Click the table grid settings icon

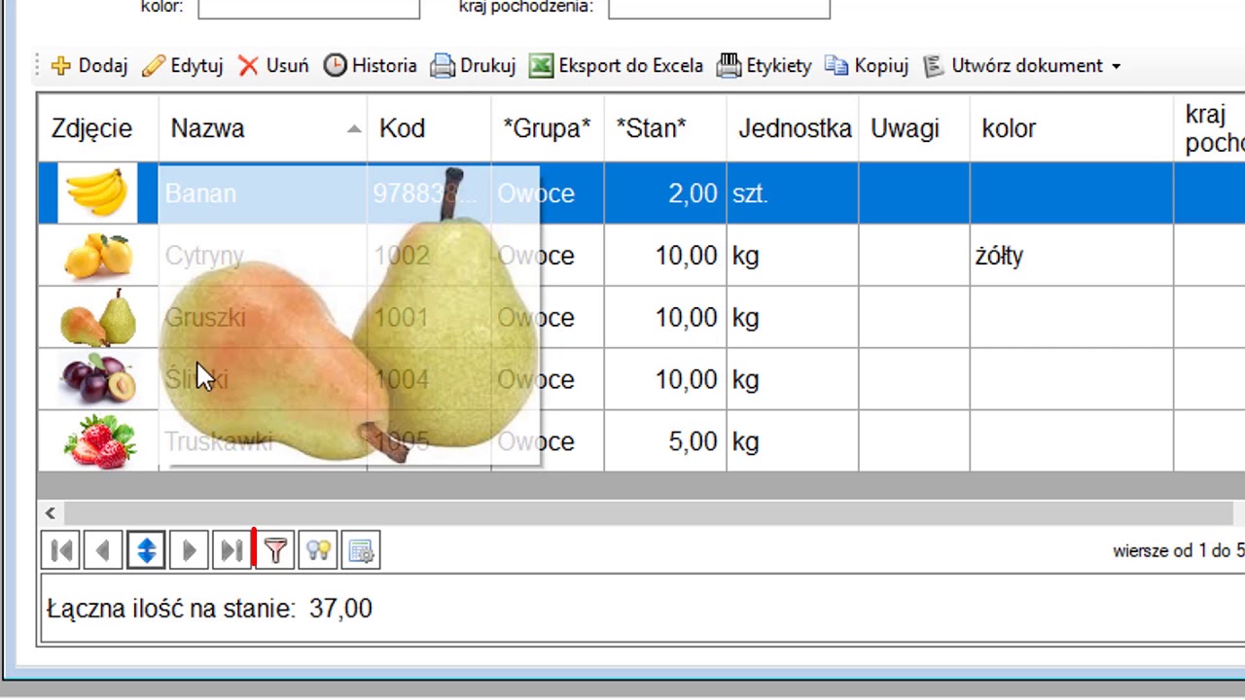click(361, 551)
